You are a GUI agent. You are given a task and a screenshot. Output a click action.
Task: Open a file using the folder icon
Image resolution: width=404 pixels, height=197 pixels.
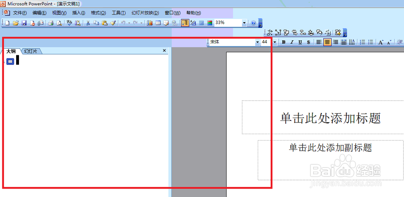[15, 23]
